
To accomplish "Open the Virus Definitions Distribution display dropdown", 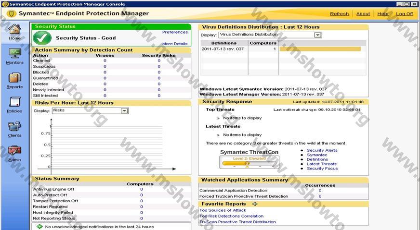I will pyautogui.click(x=318, y=35).
